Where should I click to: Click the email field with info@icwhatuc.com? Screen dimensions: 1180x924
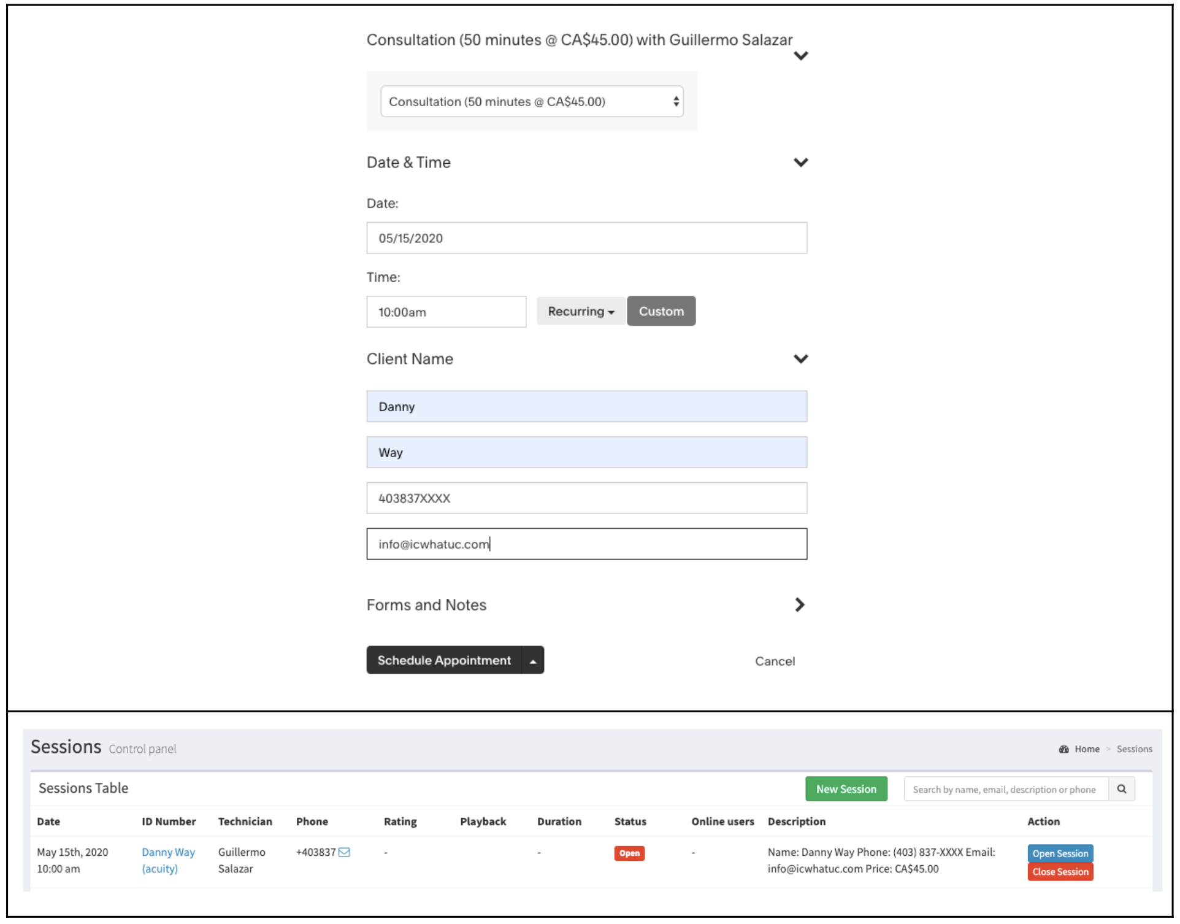coord(586,544)
